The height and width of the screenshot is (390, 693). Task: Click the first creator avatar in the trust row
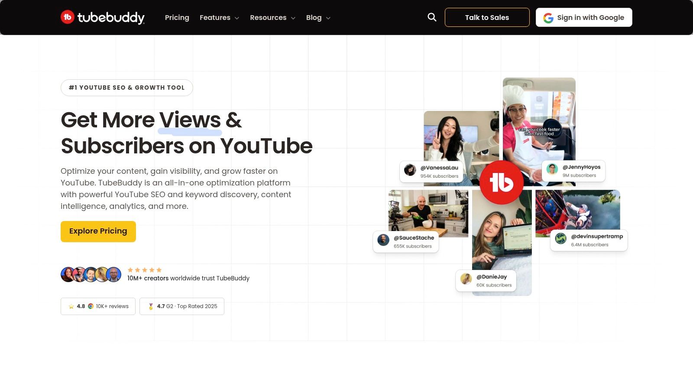pyautogui.click(x=68, y=274)
